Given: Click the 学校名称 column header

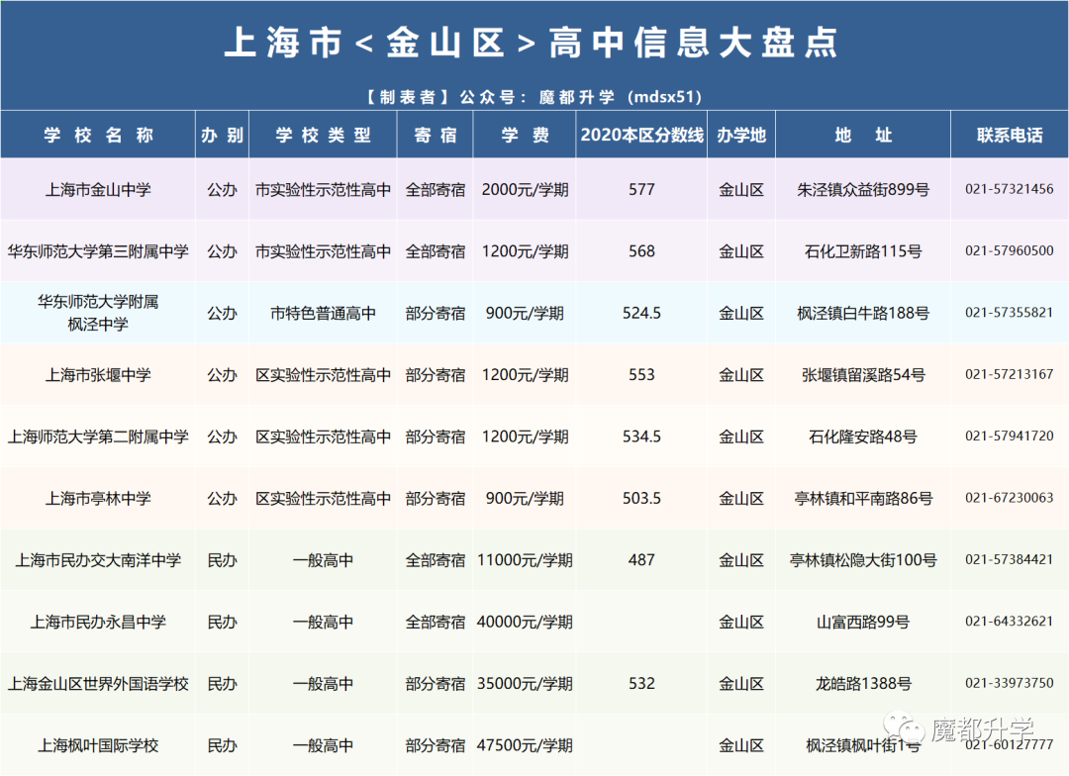Looking at the screenshot, I should point(98,135).
